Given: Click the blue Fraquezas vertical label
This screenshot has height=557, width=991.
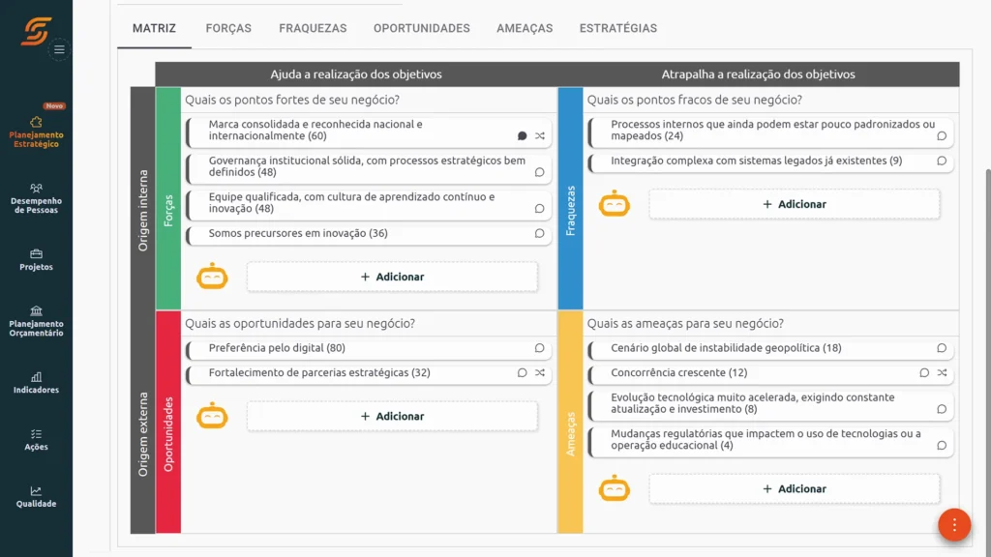Looking at the screenshot, I should [x=570, y=198].
